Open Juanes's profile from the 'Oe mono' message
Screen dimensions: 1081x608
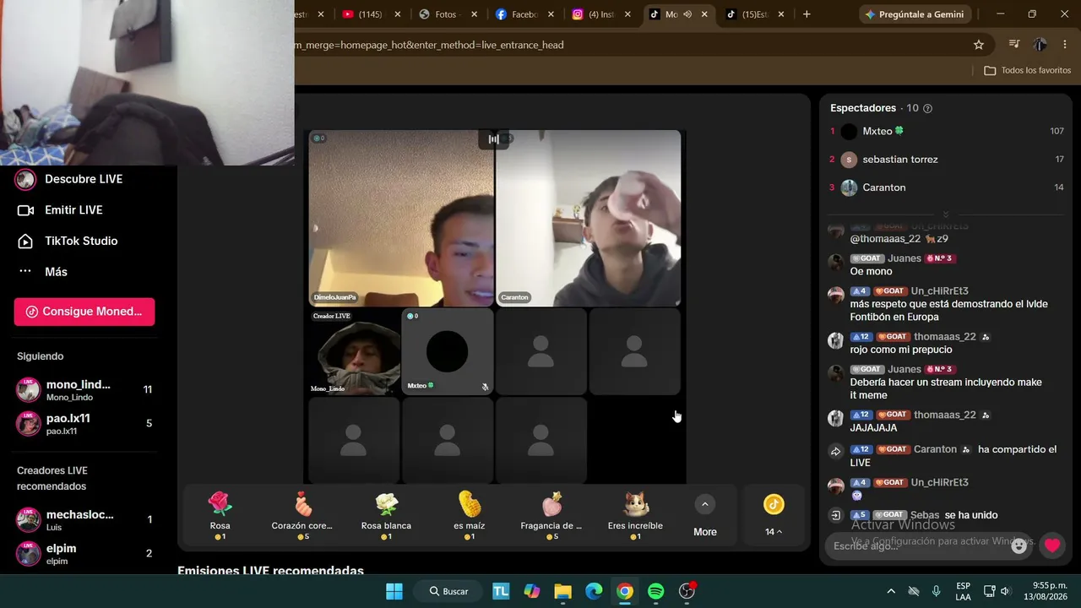[904, 258]
